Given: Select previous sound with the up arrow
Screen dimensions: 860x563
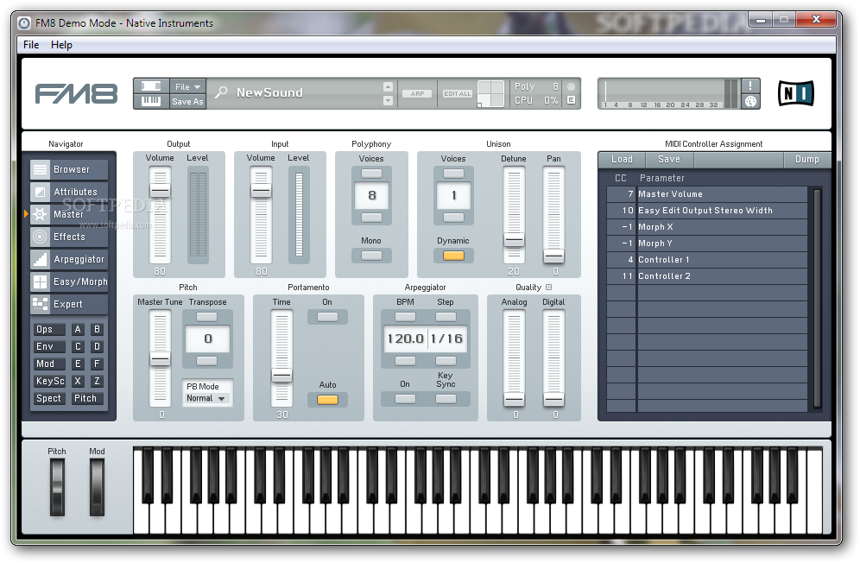Looking at the screenshot, I should pos(388,86).
